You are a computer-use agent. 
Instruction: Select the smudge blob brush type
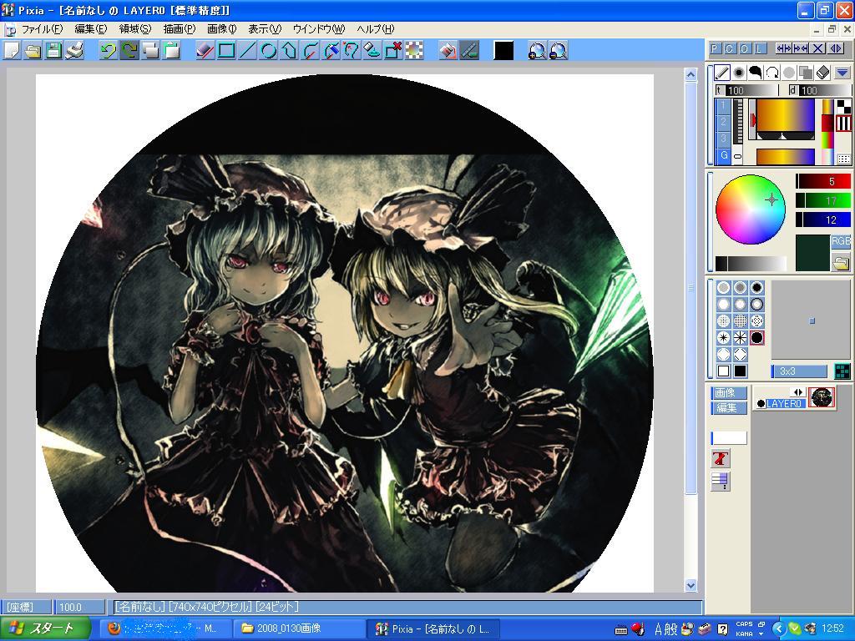(755, 72)
